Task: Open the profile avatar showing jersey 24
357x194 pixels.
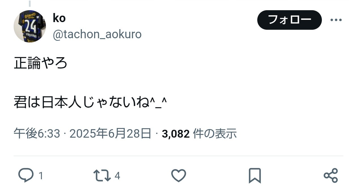Action: pyautogui.click(x=30, y=26)
